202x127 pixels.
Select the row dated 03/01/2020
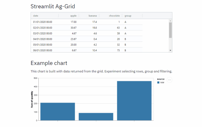[x=87, y=33]
